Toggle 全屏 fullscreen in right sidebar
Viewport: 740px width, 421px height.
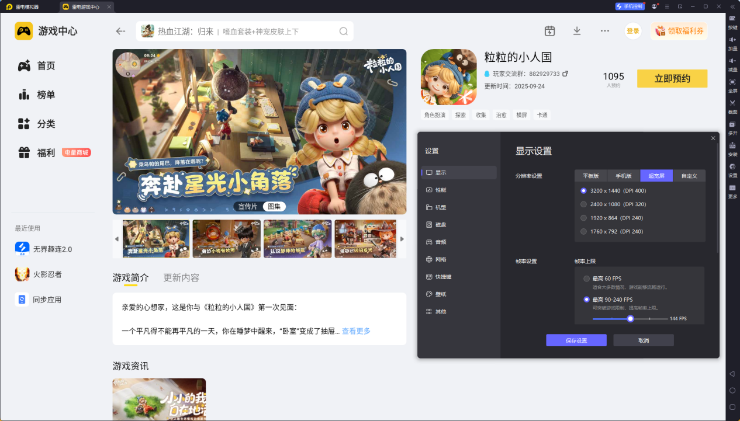tap(732, 85)
